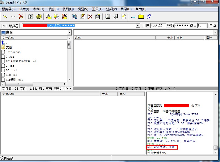This screenshot has height=162, width=220.
Task: Click the toolbar icon with folder and copy pages
Action: pos(57,16)
